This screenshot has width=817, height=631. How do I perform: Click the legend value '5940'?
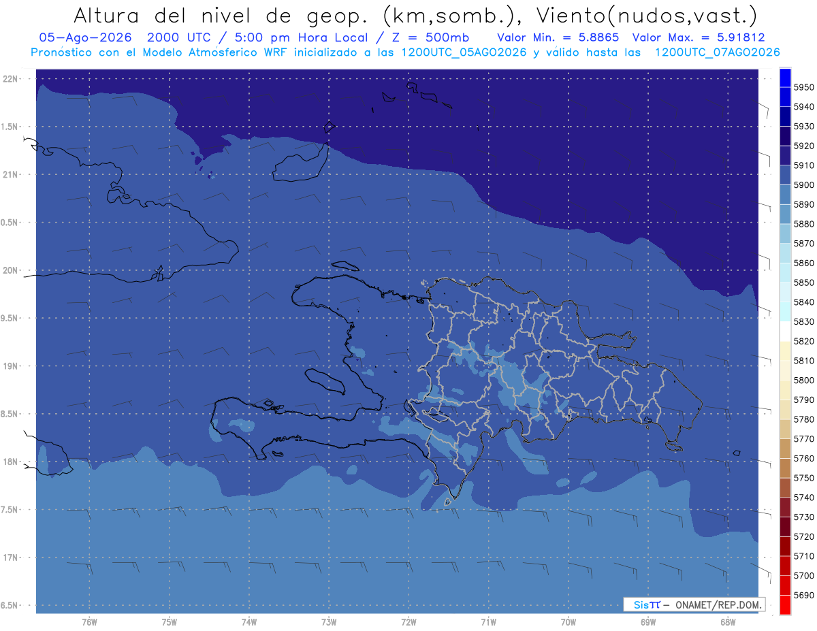click(803, 107)
